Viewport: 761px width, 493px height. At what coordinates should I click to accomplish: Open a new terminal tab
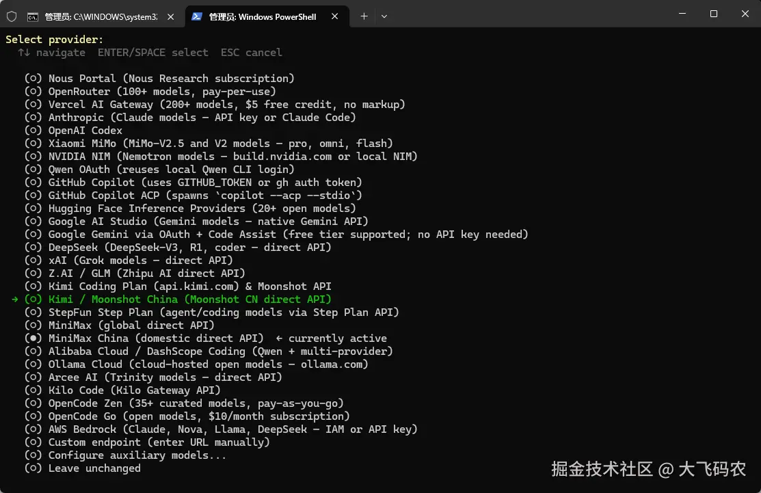(364, 16)
